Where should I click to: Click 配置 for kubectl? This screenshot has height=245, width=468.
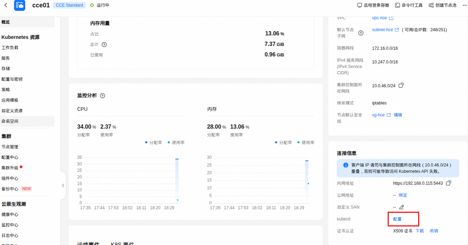click(397, 219)
